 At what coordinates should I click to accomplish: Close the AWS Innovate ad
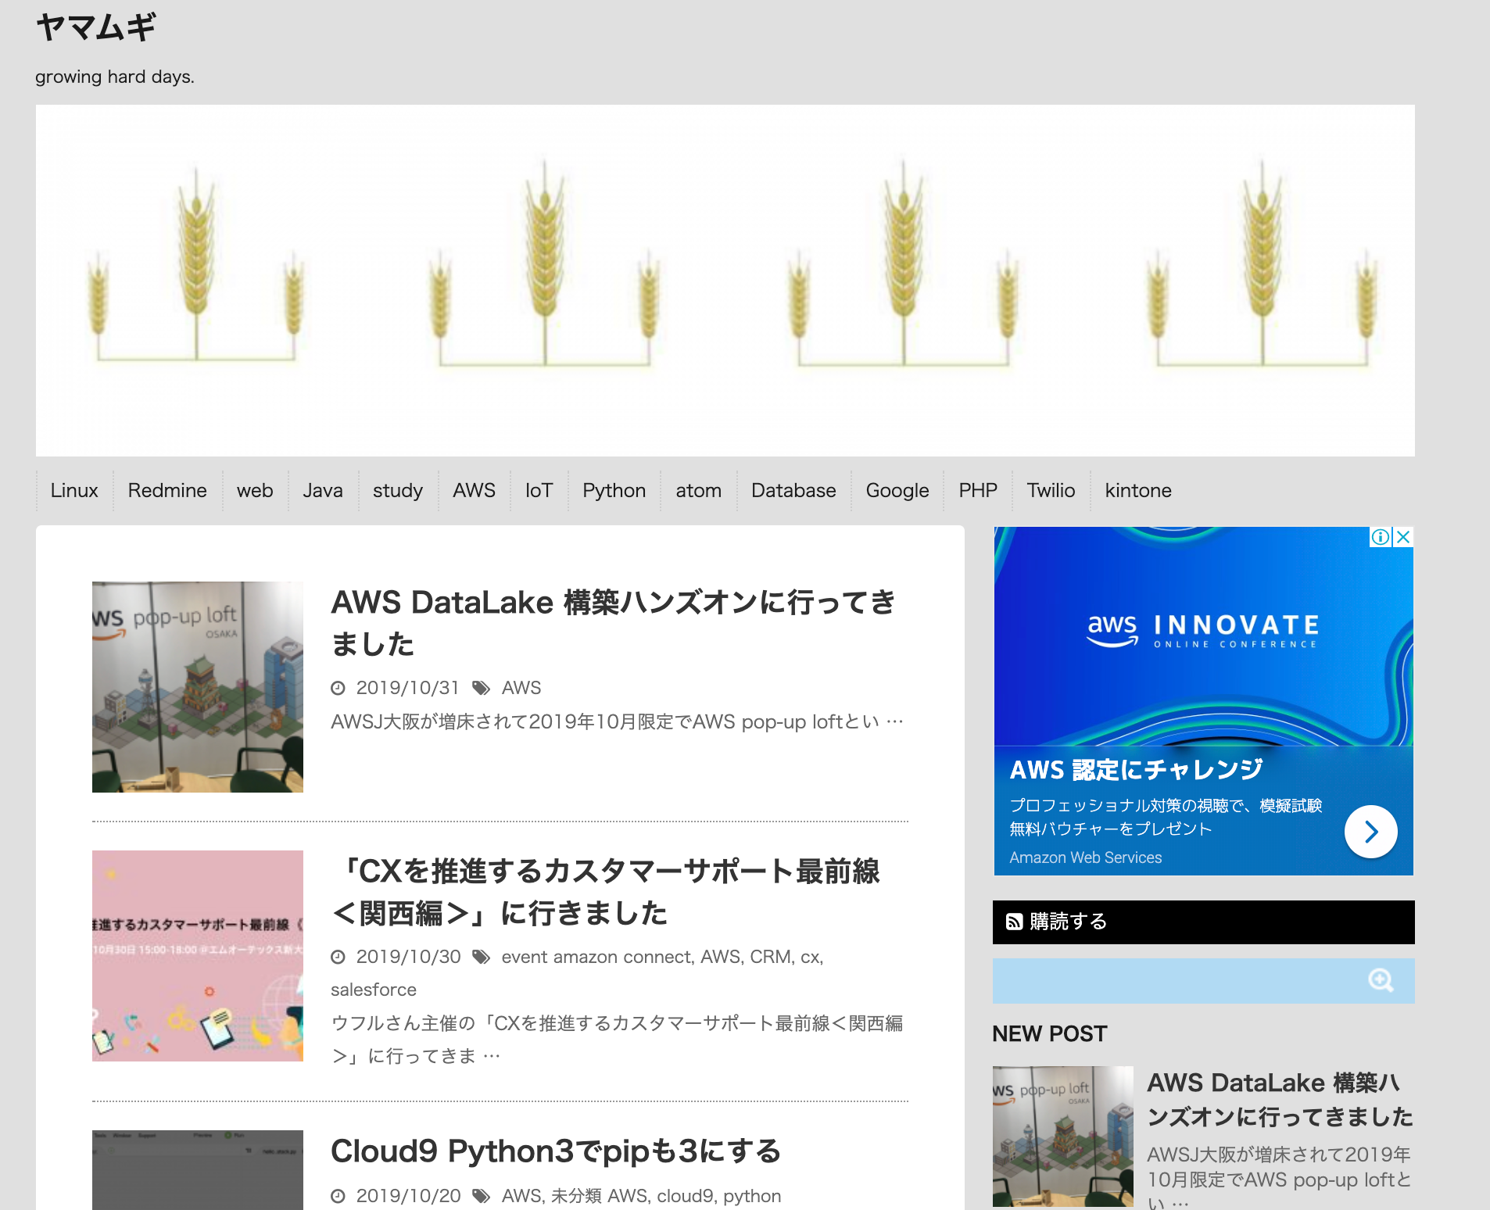[x=1403, y=537]
